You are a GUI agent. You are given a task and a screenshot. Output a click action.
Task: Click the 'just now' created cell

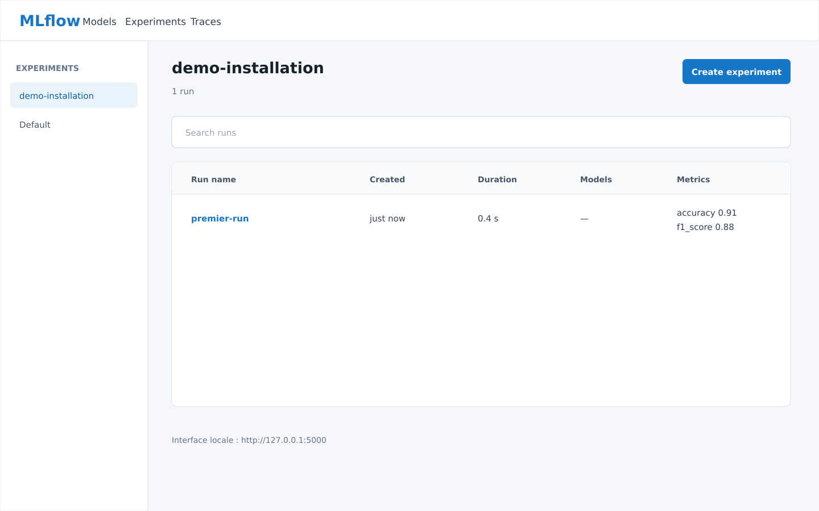[x=387, y=219]
